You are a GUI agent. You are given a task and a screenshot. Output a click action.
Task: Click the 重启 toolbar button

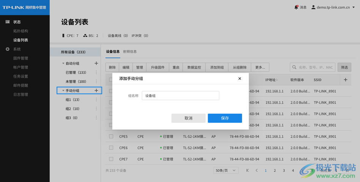(x=176, y=67)
